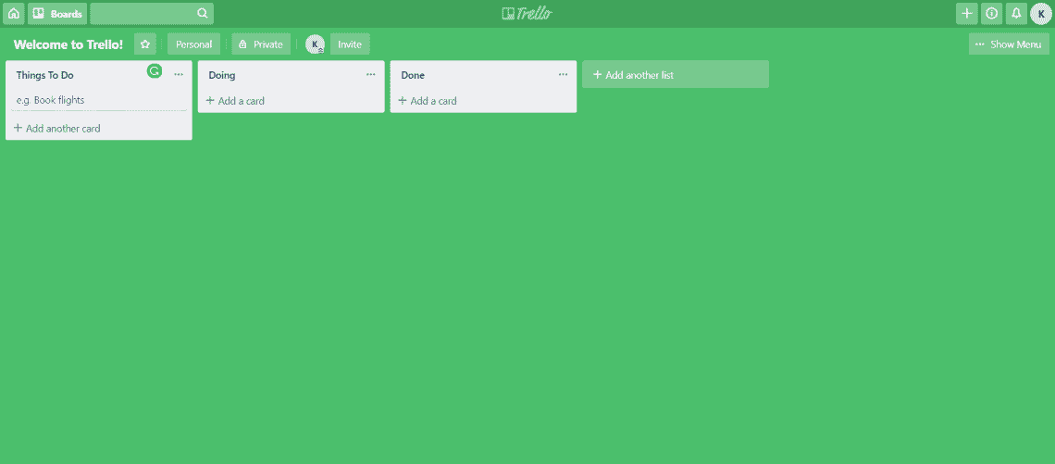
Task: Click the search input field
Action: pyautogui.click(x=152, y=14)
